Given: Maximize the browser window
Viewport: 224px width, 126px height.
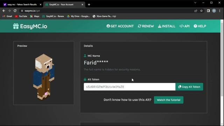Looking at the screenshot, I should pyautogui.click(x=211, y=3).
